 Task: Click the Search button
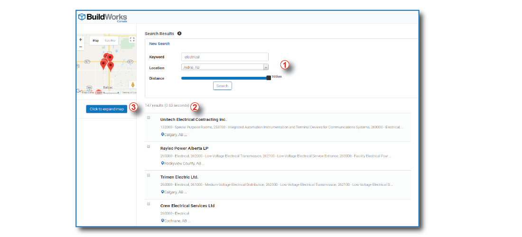click(x=223, y=86)
